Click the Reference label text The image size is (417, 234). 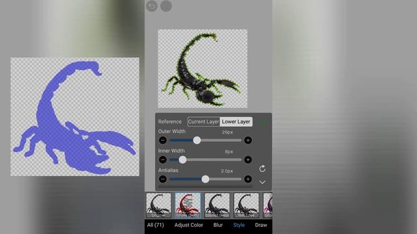(169, 122)
